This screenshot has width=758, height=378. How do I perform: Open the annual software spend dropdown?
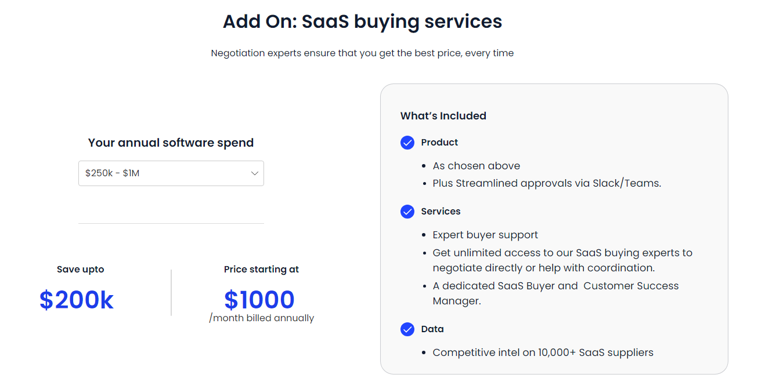[171, 173]
